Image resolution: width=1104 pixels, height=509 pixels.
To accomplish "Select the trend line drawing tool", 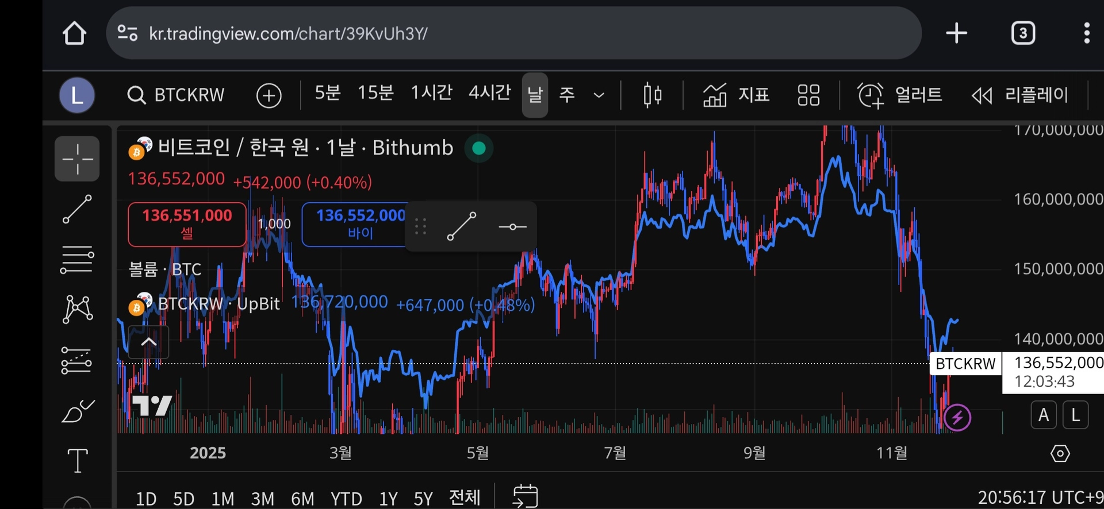I will 77,209.
